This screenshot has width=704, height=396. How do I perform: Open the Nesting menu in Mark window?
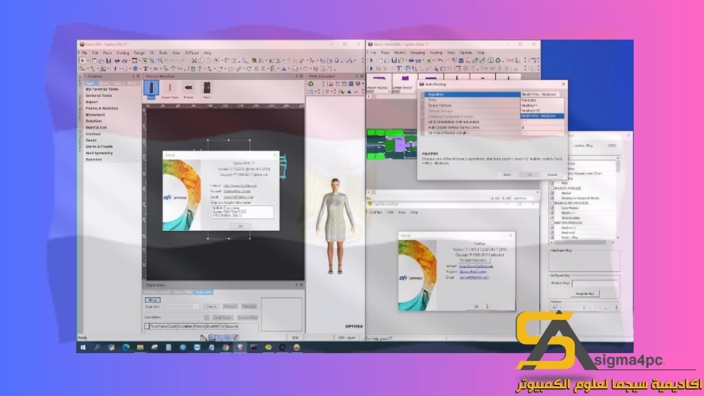coord(436,53)
